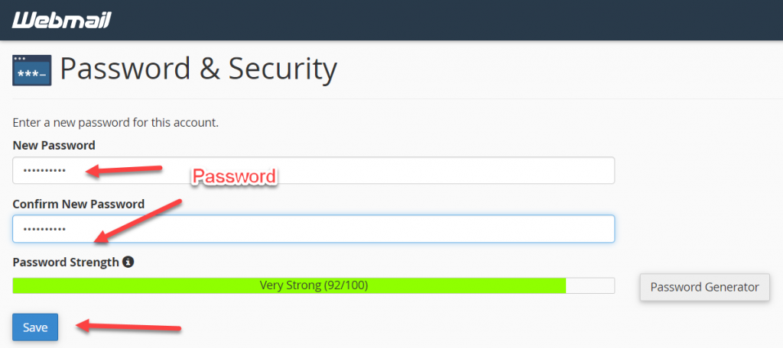Viewport: 783px width, 348px height.
Task: Click the Save button
Action: click(35, 327)
